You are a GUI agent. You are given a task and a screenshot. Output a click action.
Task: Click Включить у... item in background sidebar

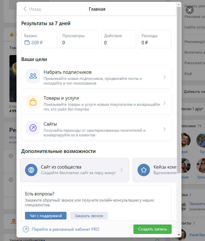pos(195,52)
